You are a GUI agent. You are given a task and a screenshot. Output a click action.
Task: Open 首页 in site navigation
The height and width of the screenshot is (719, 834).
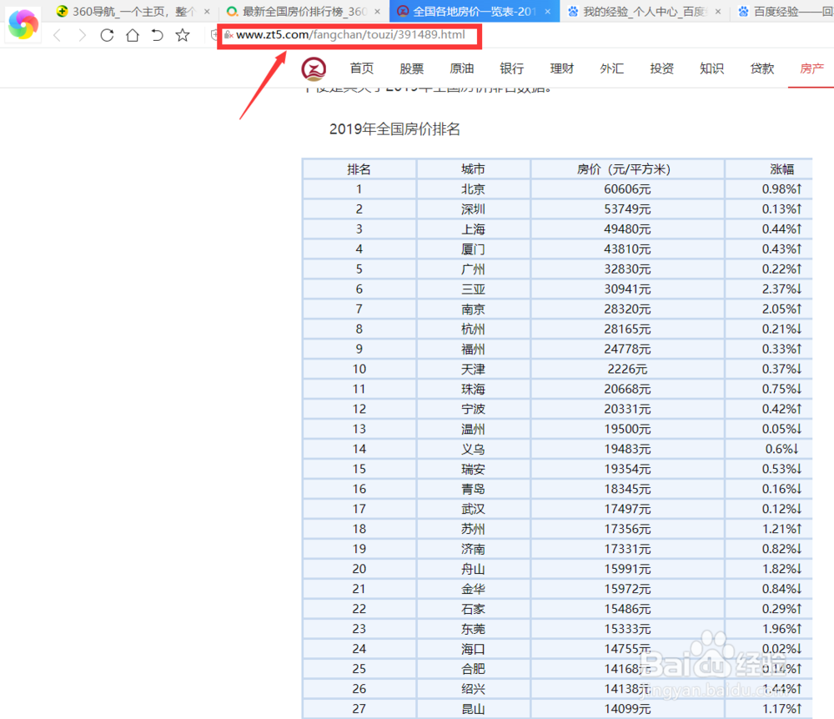tap(362, 68)
